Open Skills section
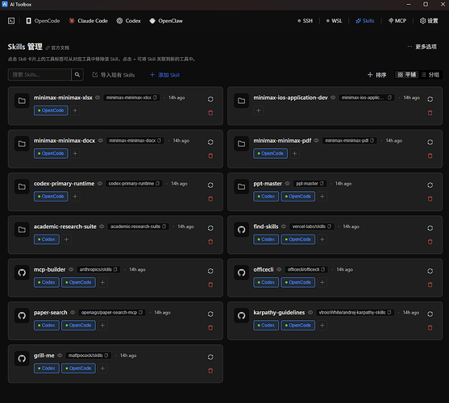The width and height of the screenshot is (449, 403). [x=365, y=21]
